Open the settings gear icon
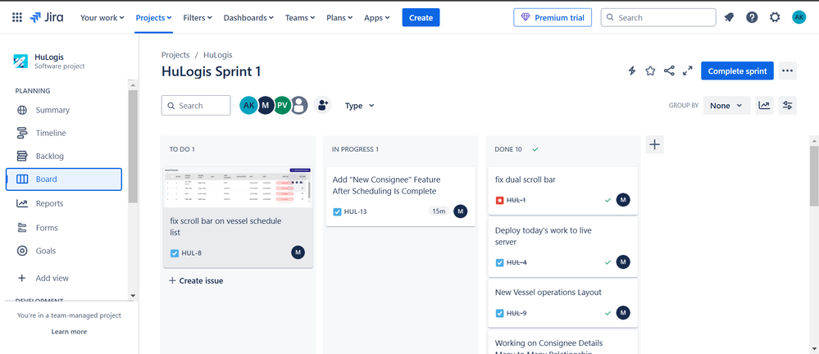The image size is (819, 354). 775,17
